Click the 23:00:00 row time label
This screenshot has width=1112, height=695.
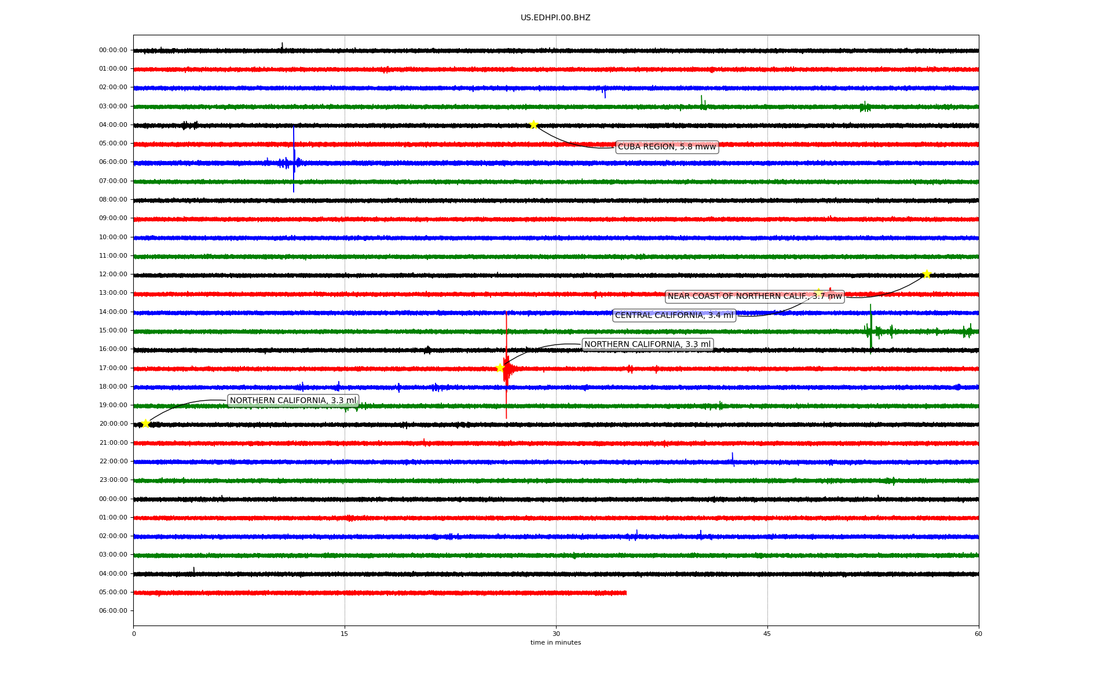[x=113, y=480]
